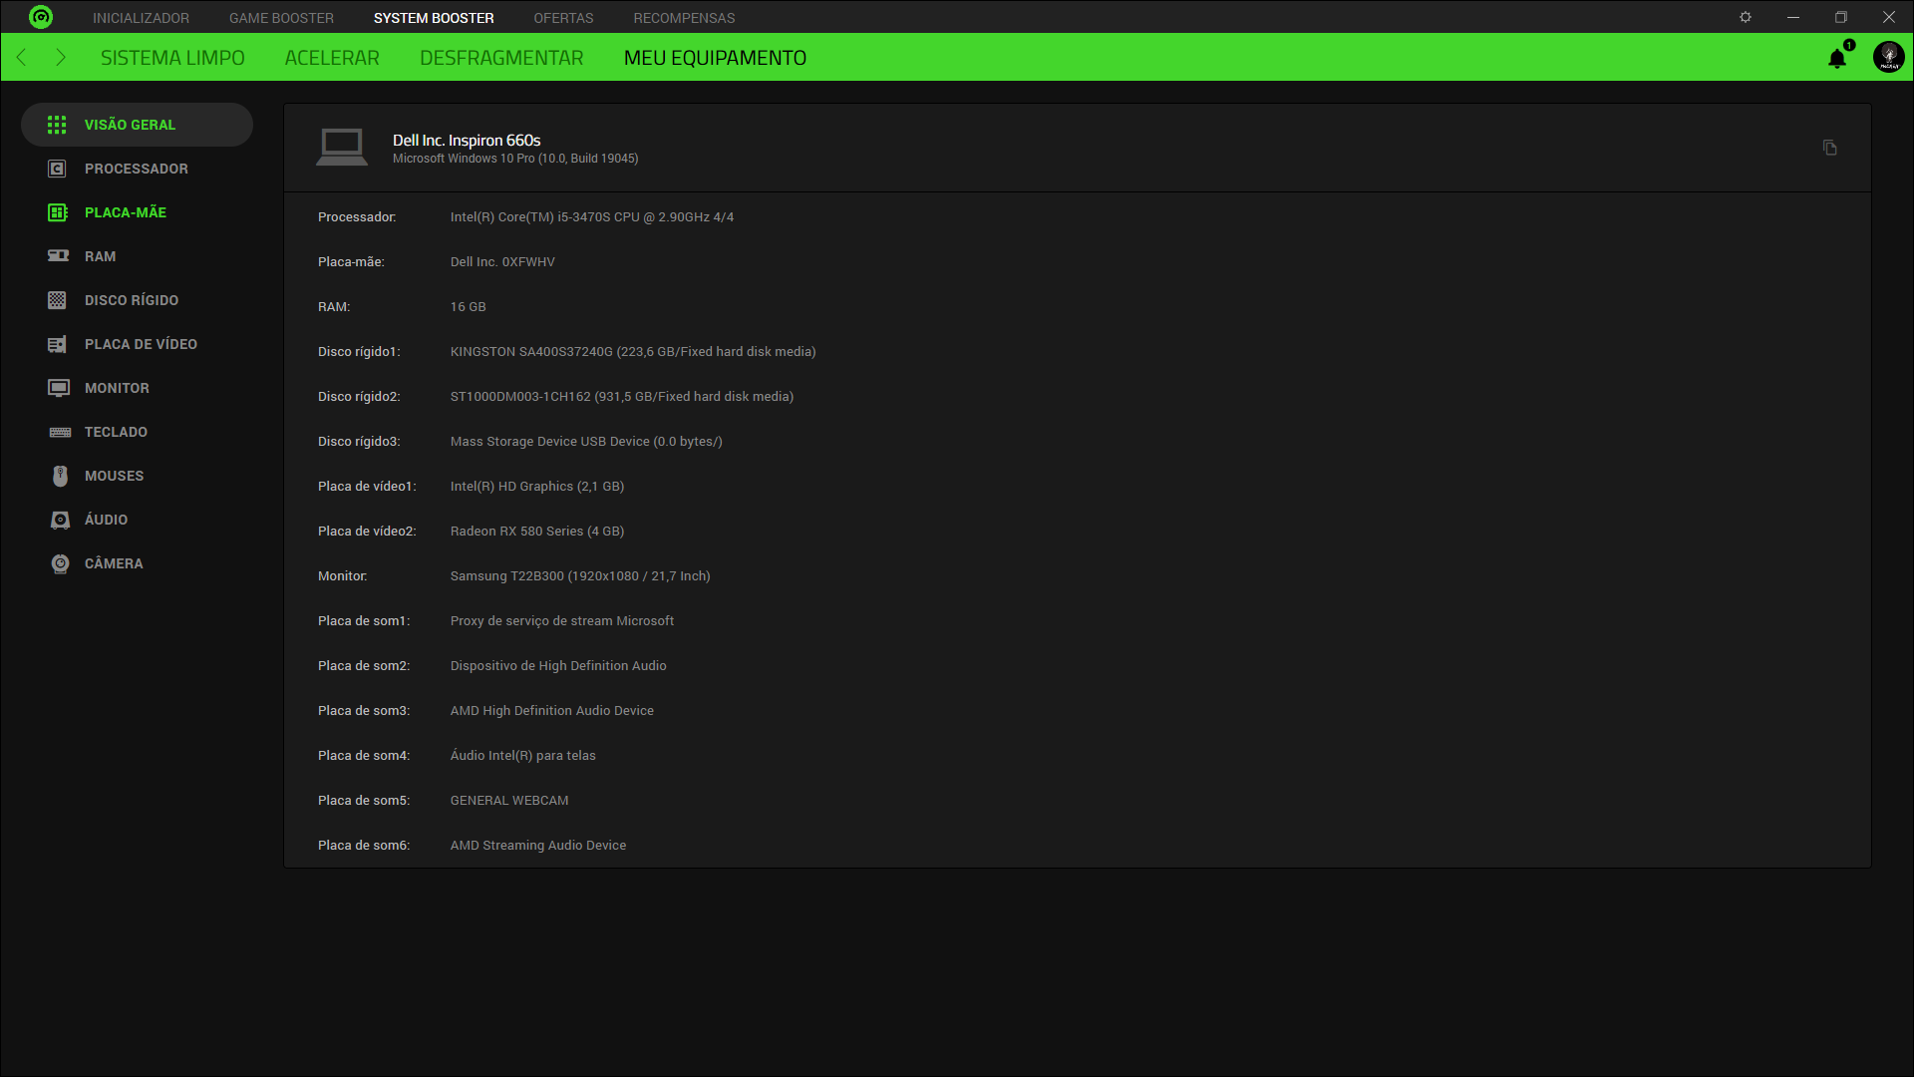
Task: Click the Processador chip icon
Action: (x=57, y=169)
